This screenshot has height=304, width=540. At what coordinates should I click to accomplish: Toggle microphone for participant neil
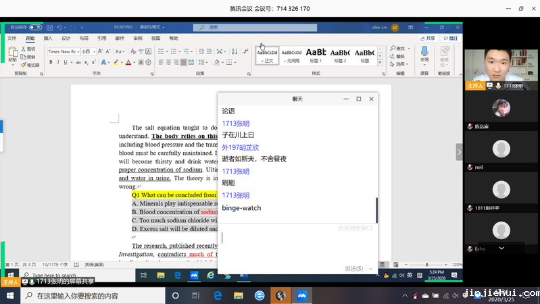click(470, 167)
